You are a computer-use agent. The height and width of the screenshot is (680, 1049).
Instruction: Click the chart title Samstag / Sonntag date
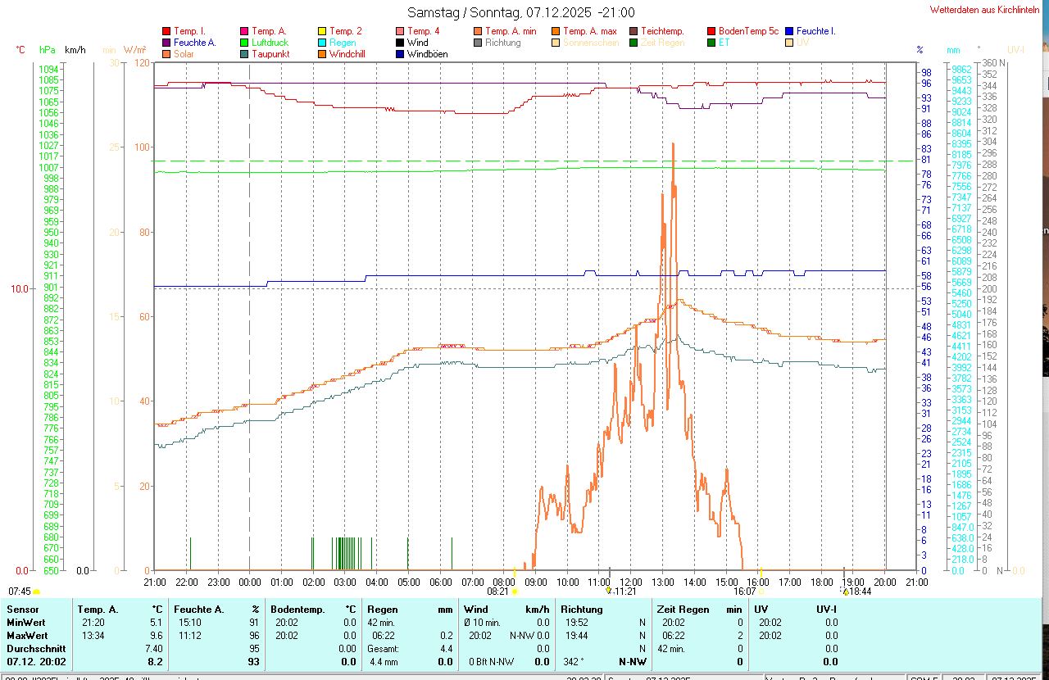520,12
